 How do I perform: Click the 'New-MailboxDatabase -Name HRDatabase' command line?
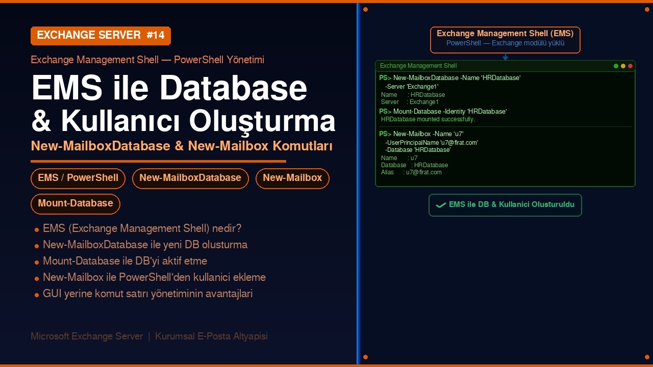(450, 78)
